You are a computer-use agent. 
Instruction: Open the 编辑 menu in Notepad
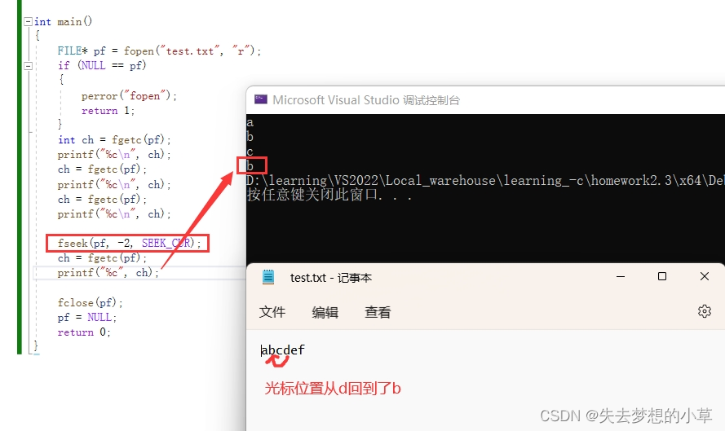point(325,312)
